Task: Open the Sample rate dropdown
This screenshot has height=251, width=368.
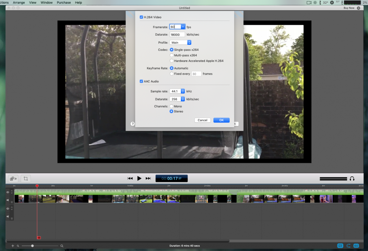Action: click(177, 91)
